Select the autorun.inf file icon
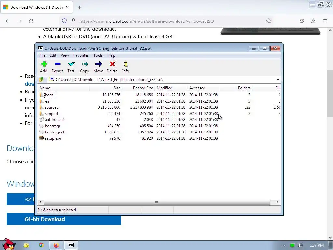The image size is (333, 250). (42, 119)
